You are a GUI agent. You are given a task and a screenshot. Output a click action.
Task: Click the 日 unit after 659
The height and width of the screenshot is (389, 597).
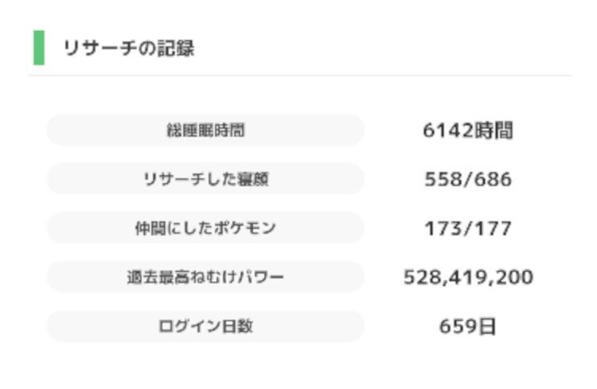tap(487, 327)
